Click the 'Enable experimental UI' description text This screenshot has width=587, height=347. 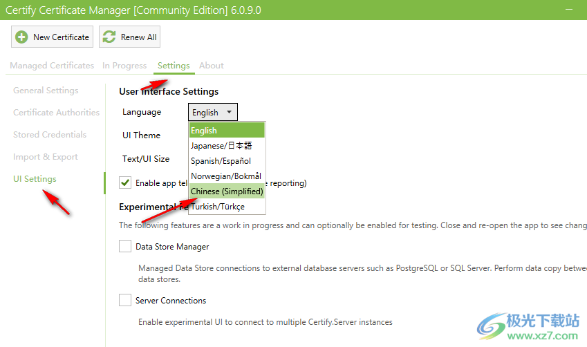pos(265,322)
